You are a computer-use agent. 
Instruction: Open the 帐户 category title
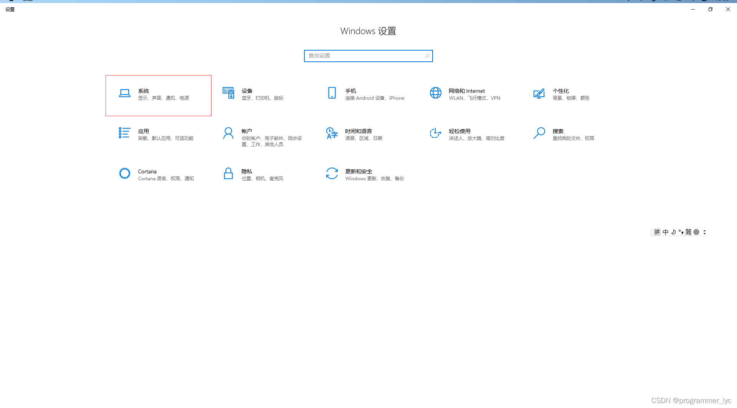pyautogui.click(x=247, y=131)
